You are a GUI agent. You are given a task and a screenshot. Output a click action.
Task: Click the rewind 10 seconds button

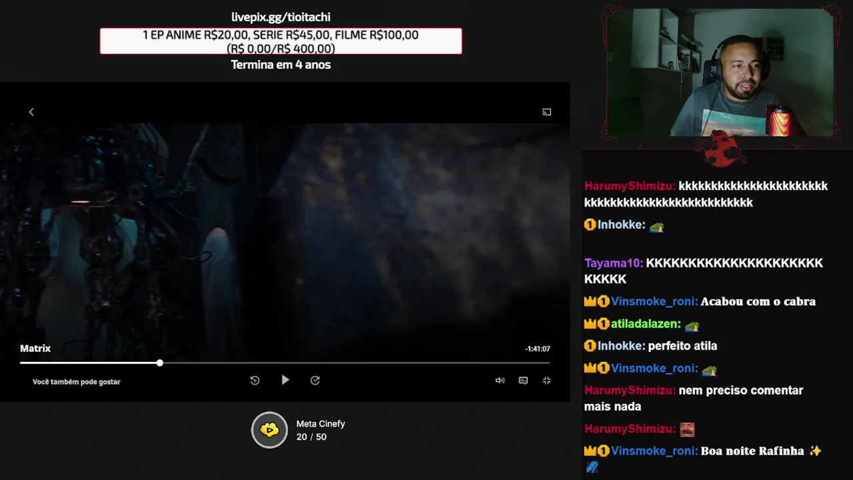255,380
